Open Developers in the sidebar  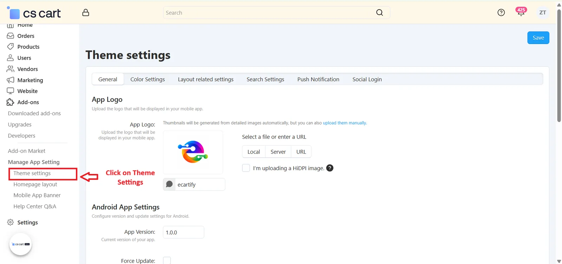[x=21, y=136]
